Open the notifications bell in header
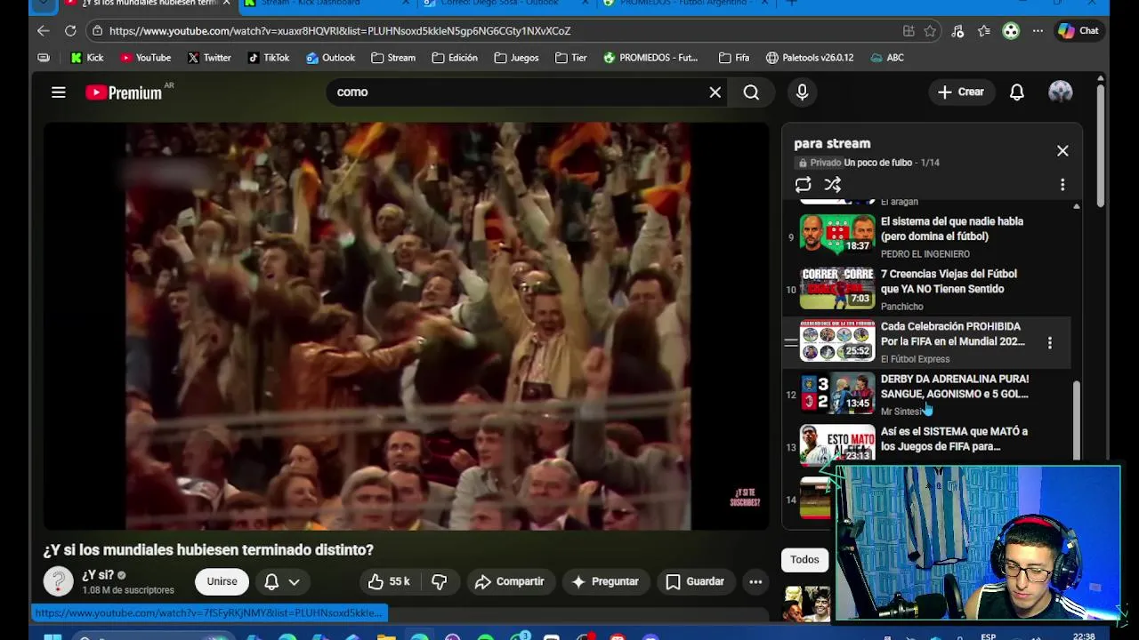The width and height of the screenshot is (1139, 640). 1016,92
